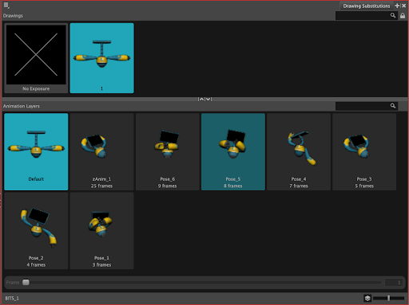Open the view menu icon at top-left
This screenshot has height=305, width=409.
[x=6, y=6]
